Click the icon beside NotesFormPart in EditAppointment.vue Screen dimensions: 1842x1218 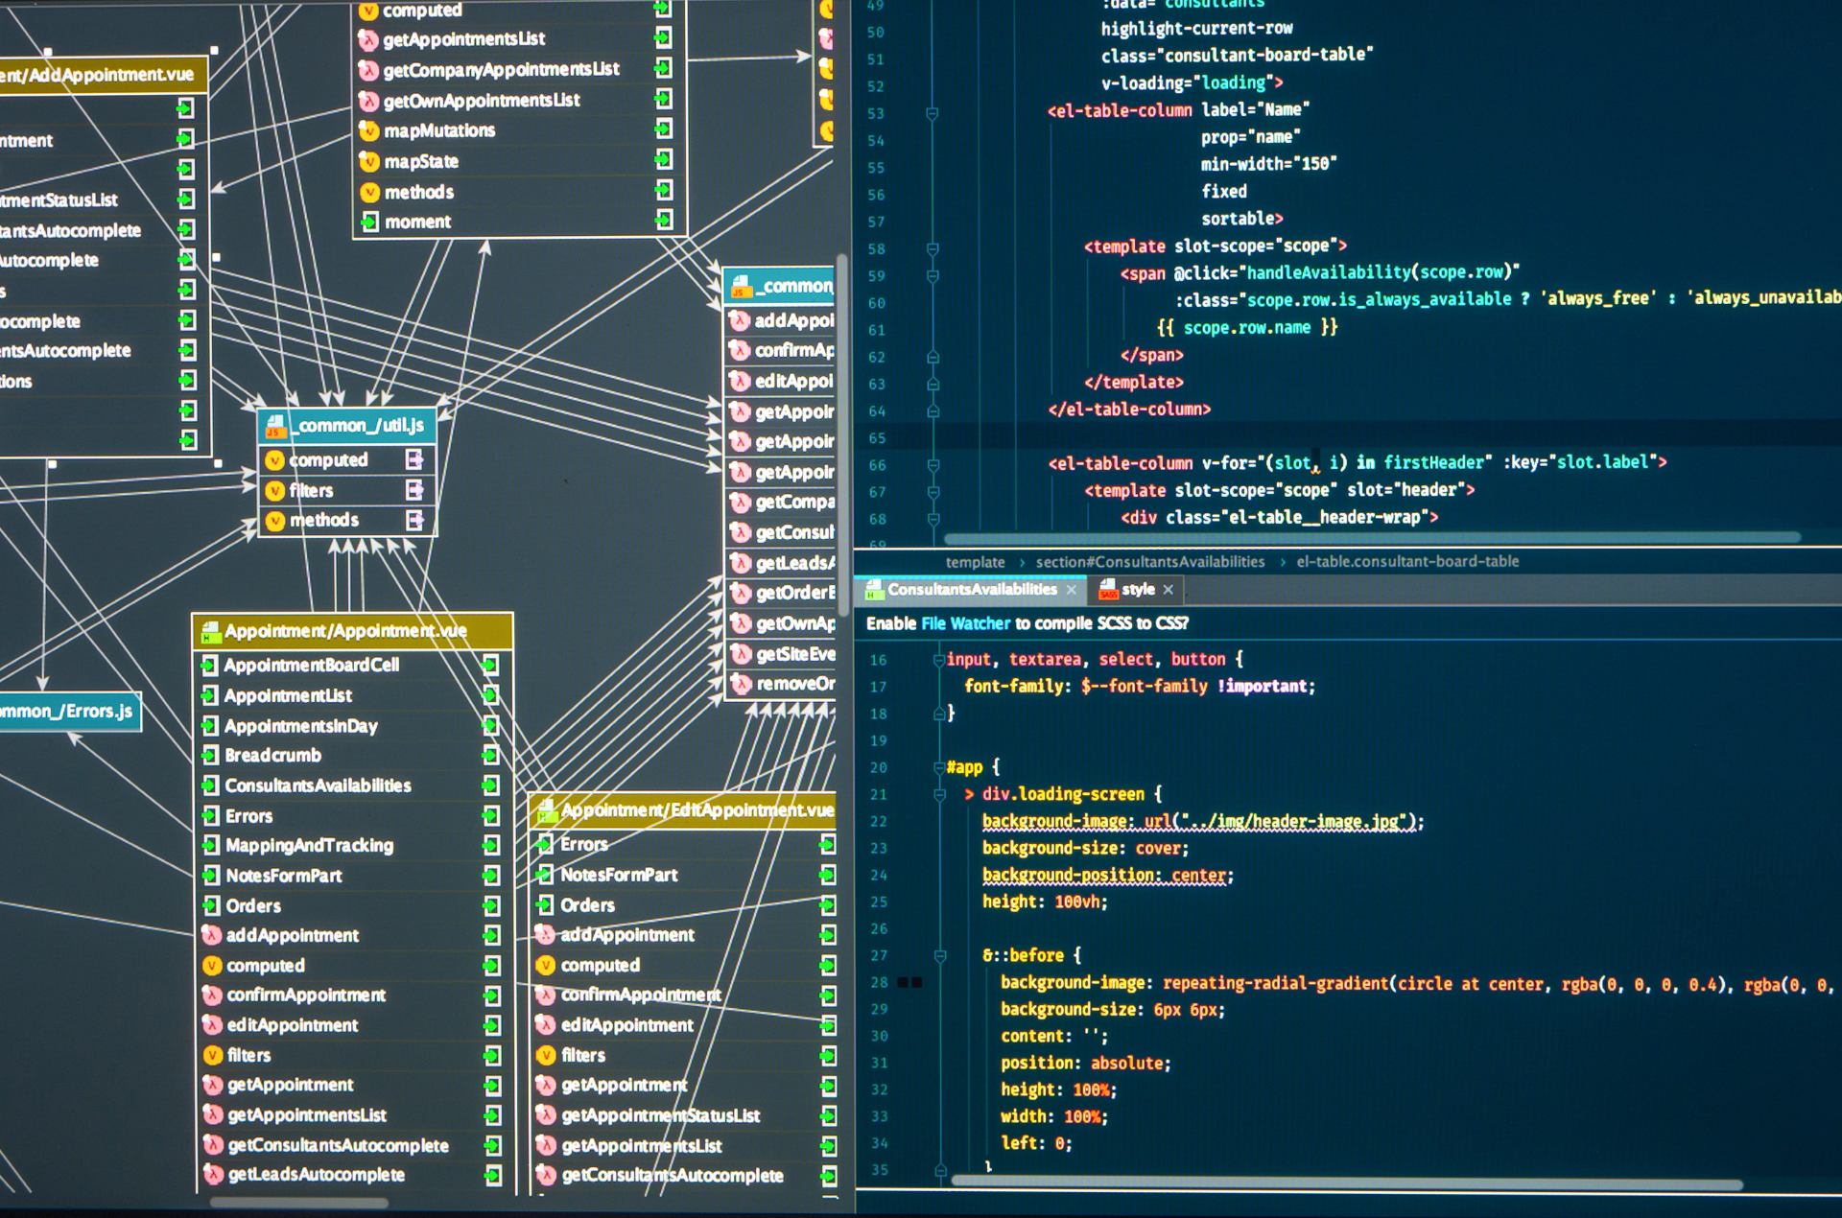tap(545, 875)
